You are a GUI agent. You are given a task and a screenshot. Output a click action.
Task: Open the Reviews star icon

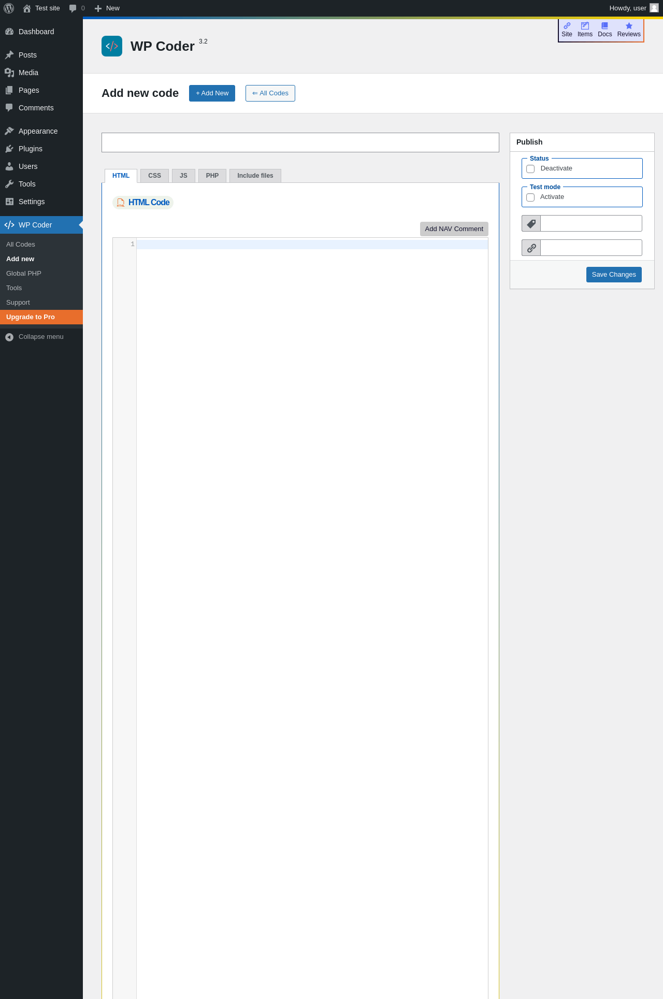tap(629, 25)
